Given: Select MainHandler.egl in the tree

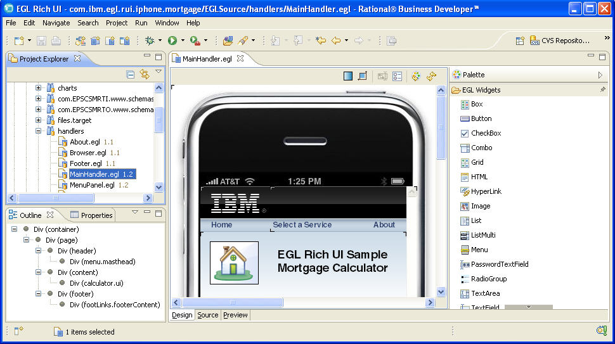Looking at the screenshot, I should point(102,174).
